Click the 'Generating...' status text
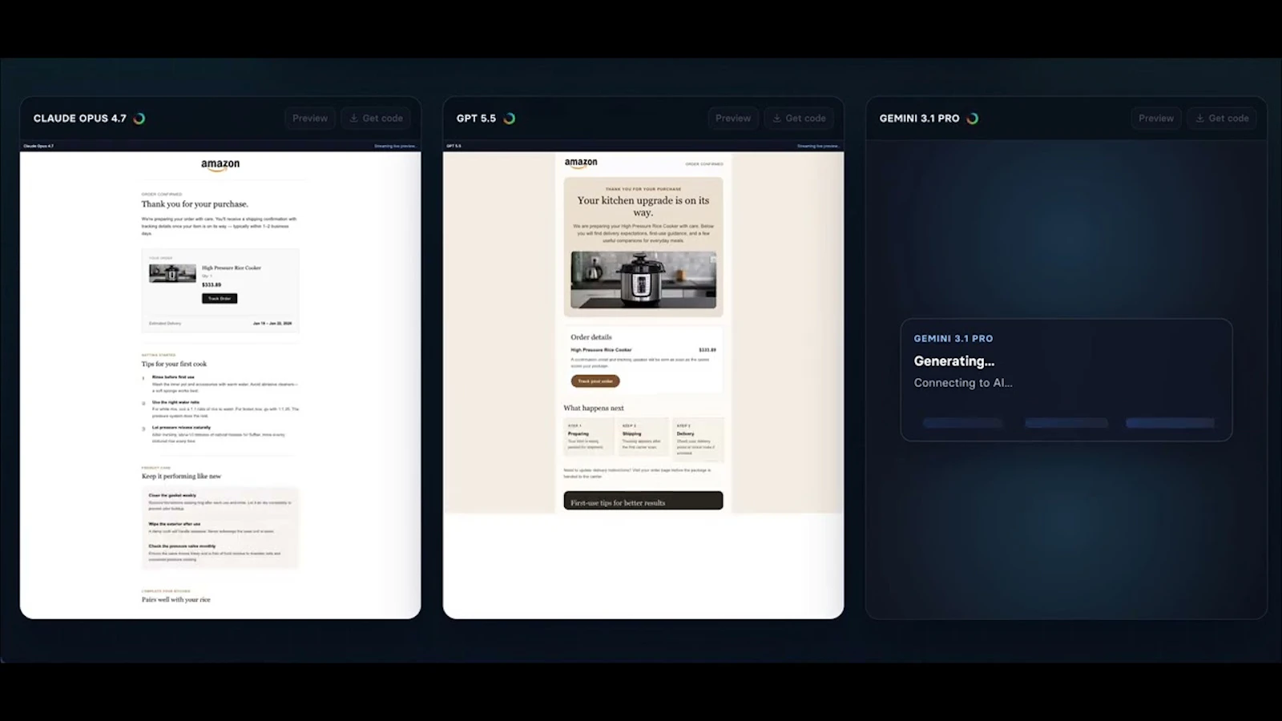Image resolution: width=1282 pixels, height=721 pixels. tap(954, 361)
